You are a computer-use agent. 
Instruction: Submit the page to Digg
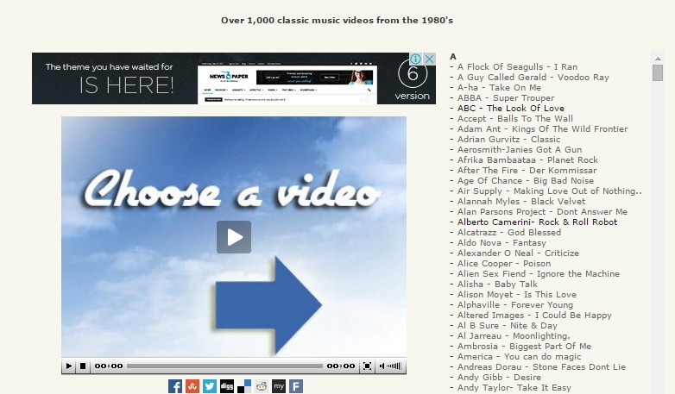click(227, 386)
